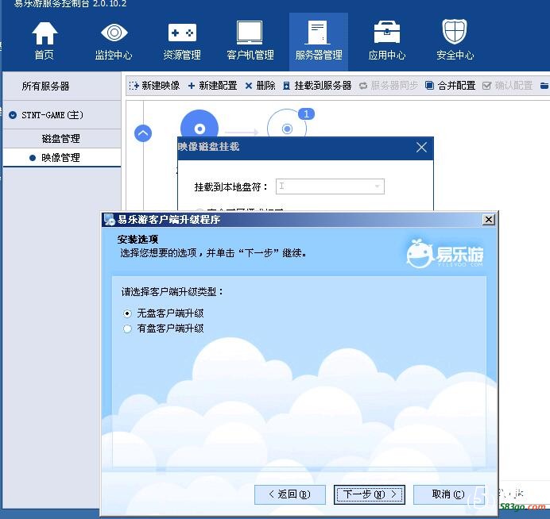550x519 pixels.
Task: Select 无盘客户端升级 radio option
Action: click(x=127, y=313)
